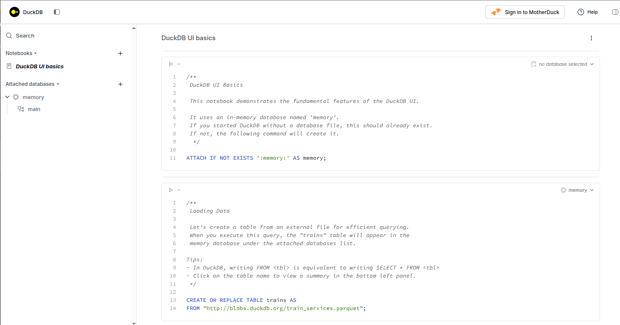Open notebook options three-dot menu
The image size is (620, 325).
(x=591, y=38)
